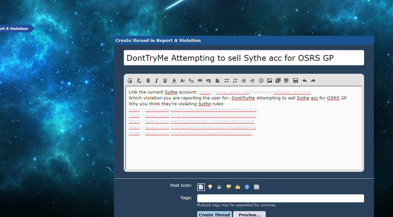Select the thumbs up post icon

click(238, 187)
